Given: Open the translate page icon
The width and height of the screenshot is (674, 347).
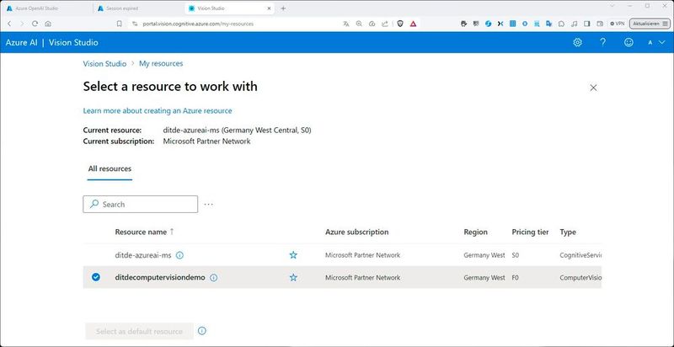Looking at the screenshot, I should point(346,24).
